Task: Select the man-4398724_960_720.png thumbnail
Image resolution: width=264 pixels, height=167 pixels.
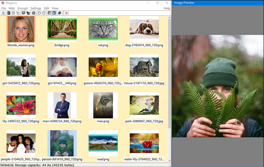Action: pos(62,105)
